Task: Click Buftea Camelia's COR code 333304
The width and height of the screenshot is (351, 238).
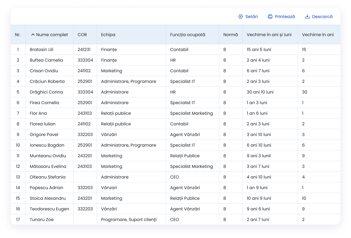Action: 85,60
